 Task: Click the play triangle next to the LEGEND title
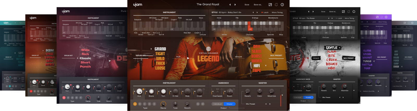[188, 58]
